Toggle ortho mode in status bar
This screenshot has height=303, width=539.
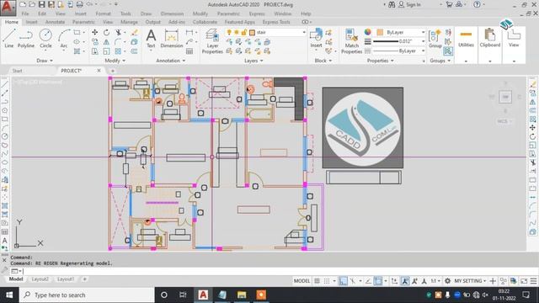[x=343, y=281]
